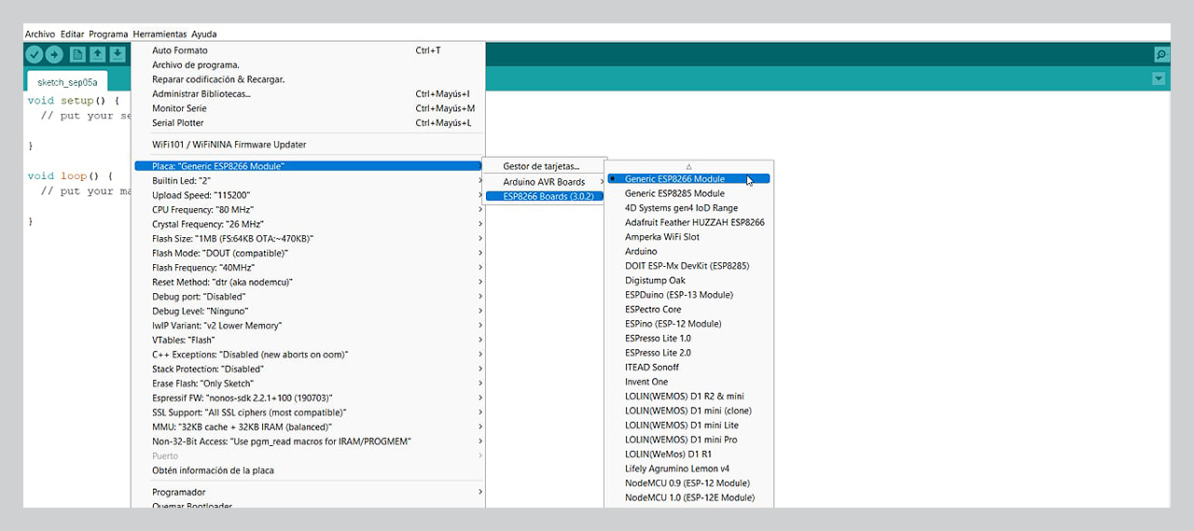
Task: Open the Programa menu
Action: [x=108, y=34]
